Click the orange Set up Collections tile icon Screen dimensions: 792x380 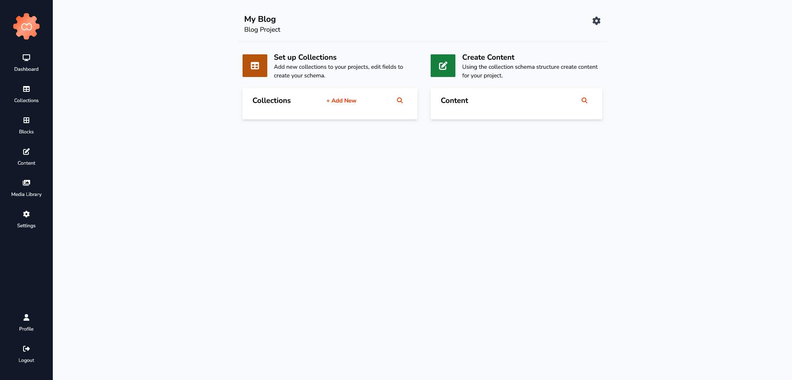[x=255, y=66]
